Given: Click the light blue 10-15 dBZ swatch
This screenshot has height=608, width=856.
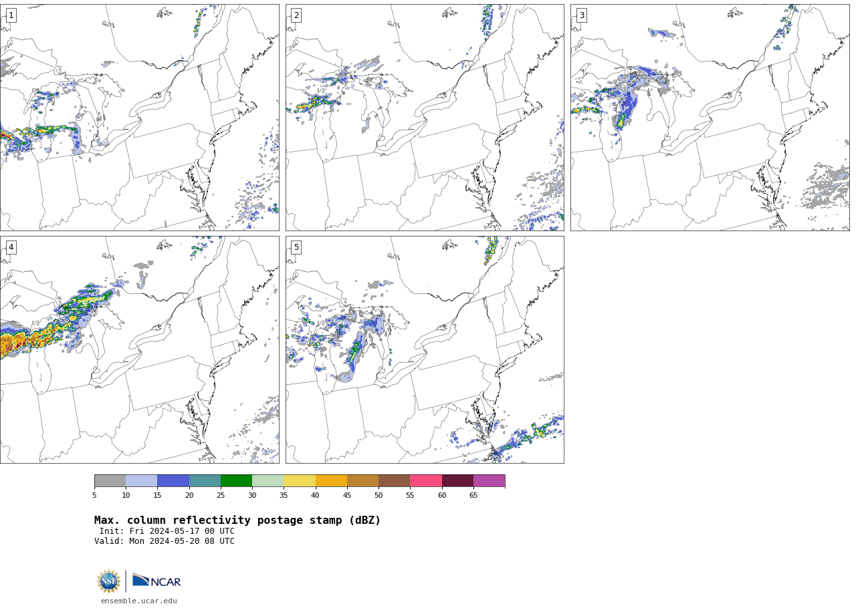Looking at the screenshot, I should click(141, 481).
